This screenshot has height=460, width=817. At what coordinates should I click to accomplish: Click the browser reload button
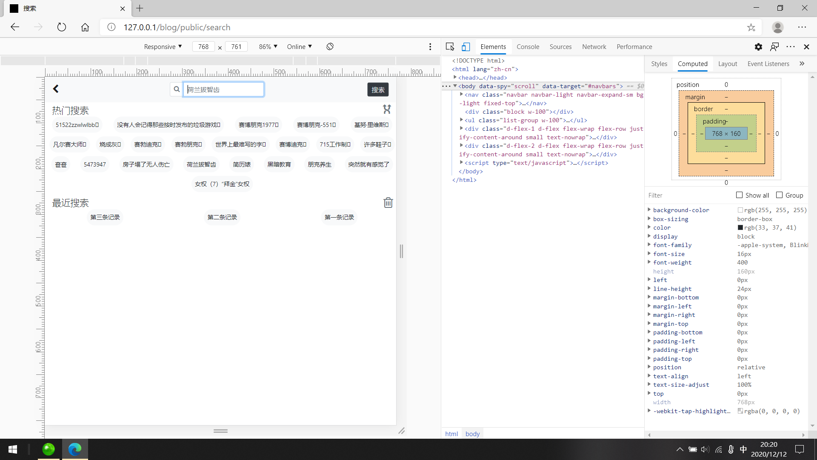click(62, 27)
